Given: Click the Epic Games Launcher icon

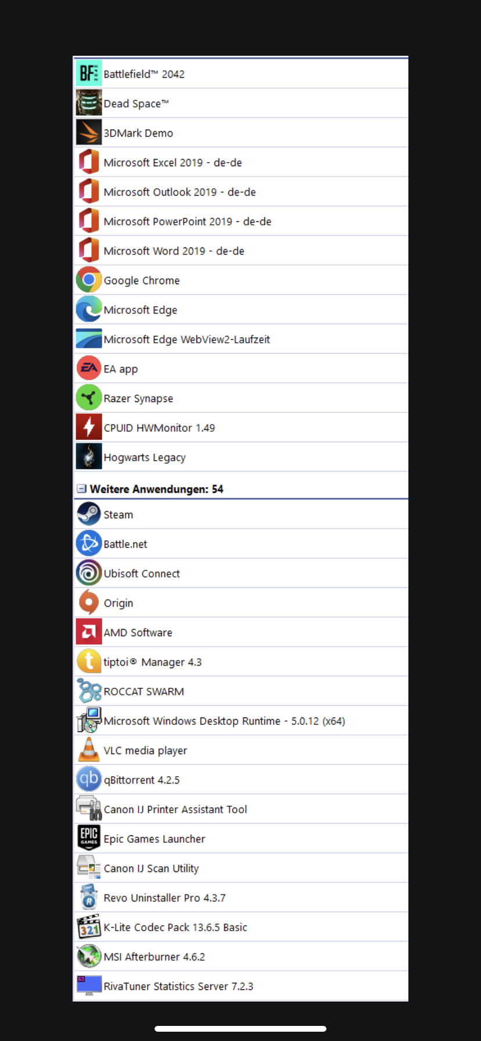Looking at the screenshot, I should click(x=89, y=838).
